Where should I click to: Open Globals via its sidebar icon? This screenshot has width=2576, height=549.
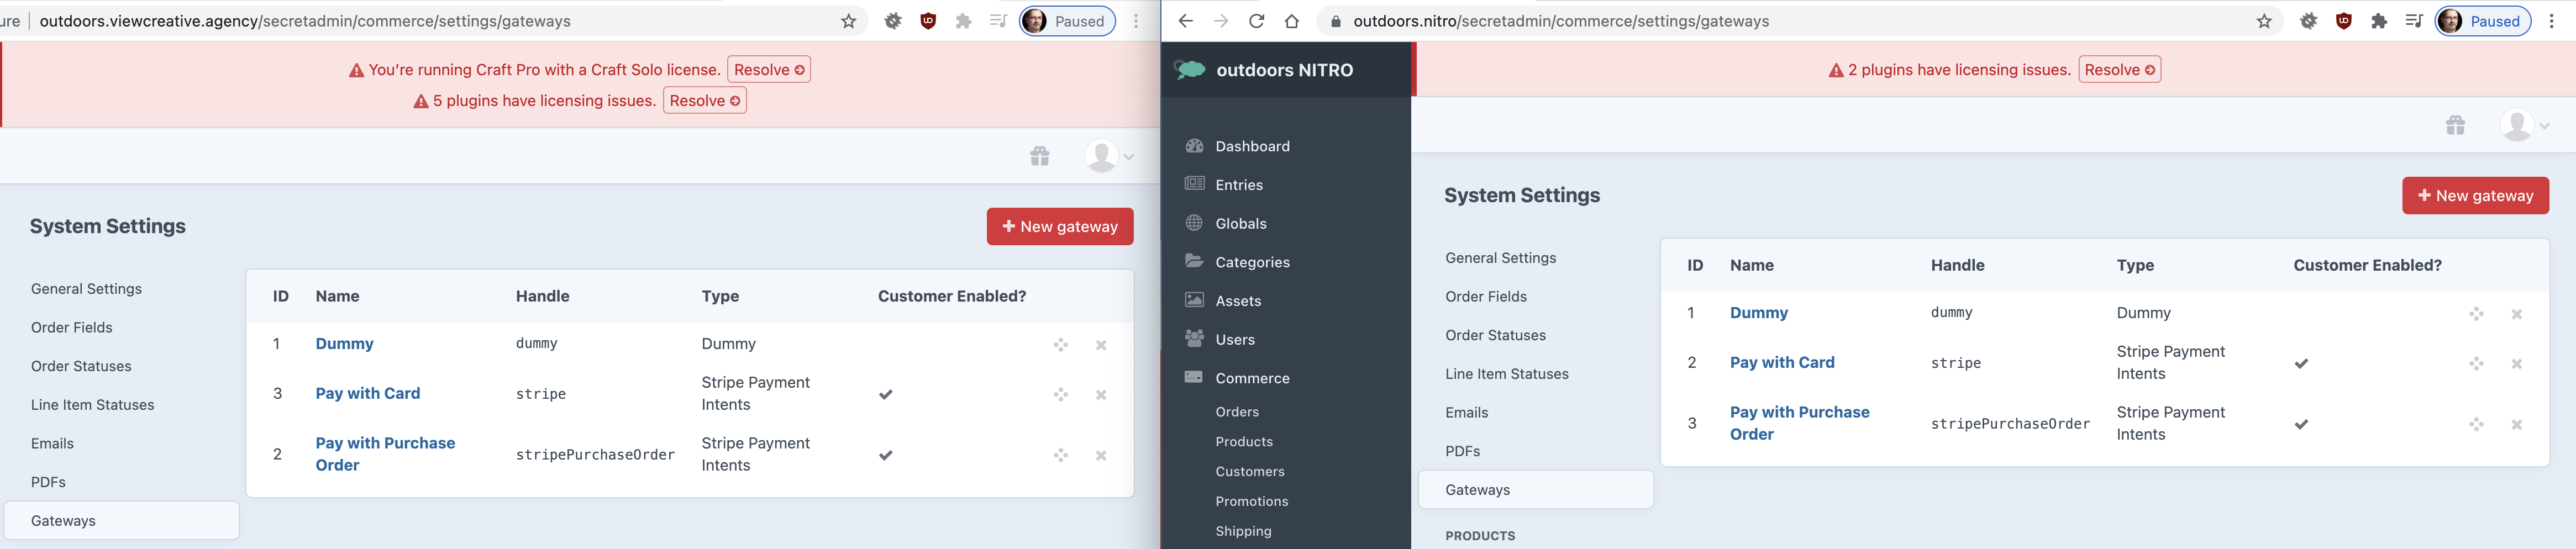(1194, 223)
